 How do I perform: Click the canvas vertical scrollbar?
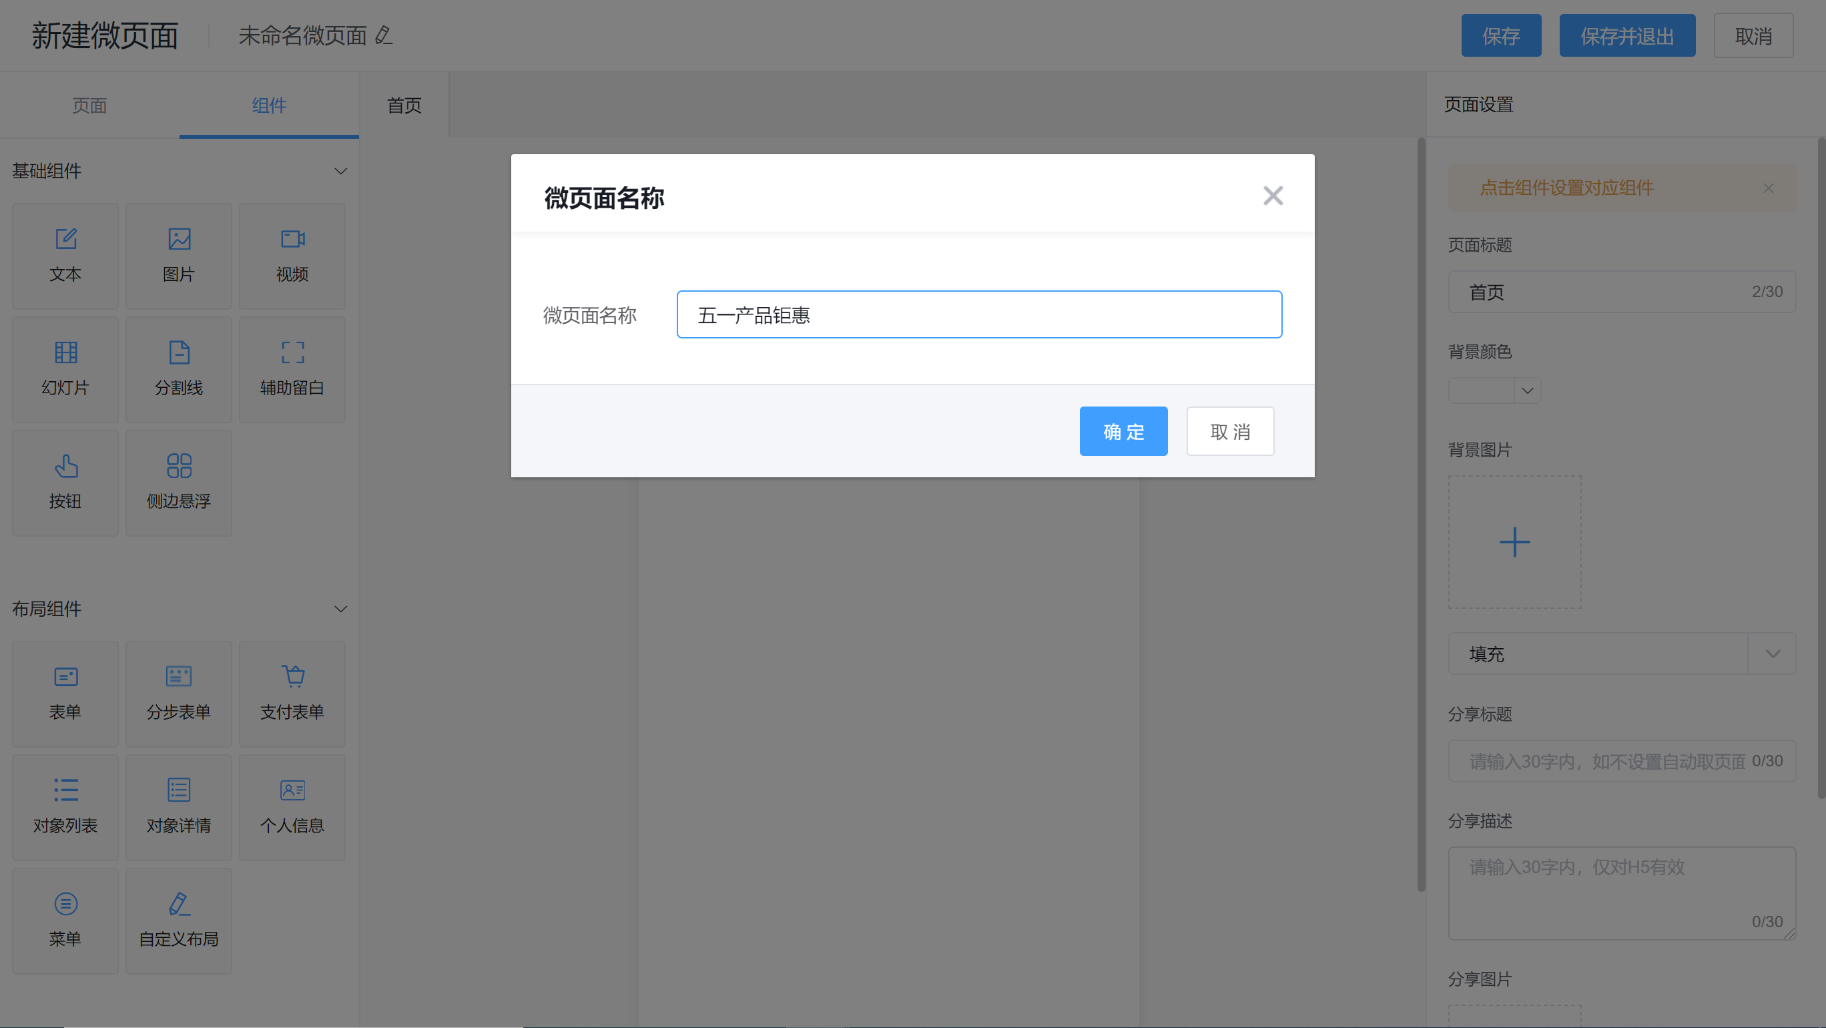tap(1422, 515)
